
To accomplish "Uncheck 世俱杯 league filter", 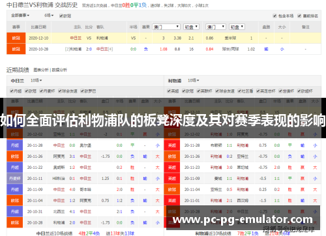I will pos(280,91).
